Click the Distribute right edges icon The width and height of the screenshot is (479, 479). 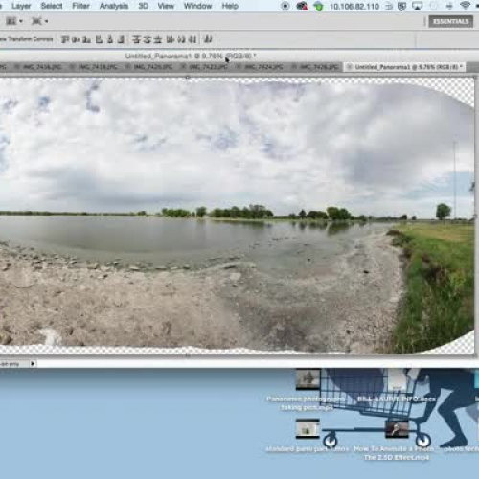(x=193, y=39)
